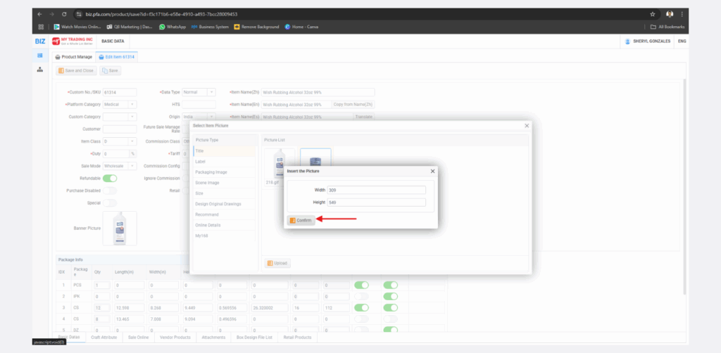Reload the page with the browser refresh icon

pyautogui.click(x=64, y=13)
